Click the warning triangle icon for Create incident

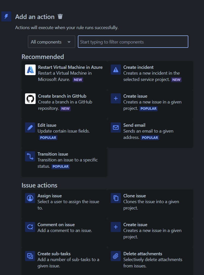[116, 70]
